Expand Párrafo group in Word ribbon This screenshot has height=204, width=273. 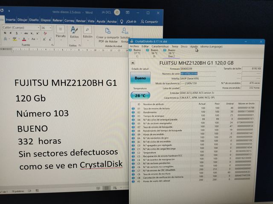point(61,33)
